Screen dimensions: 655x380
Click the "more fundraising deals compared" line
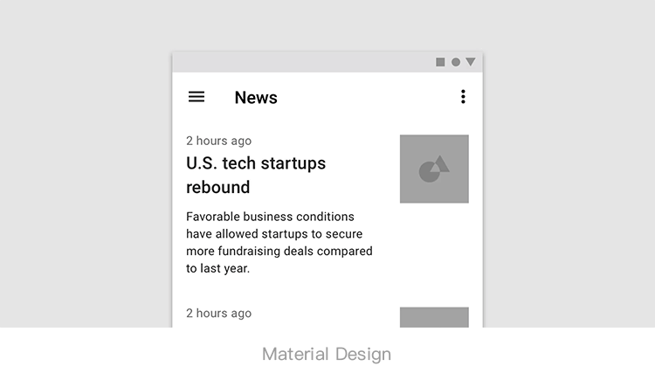(279, 252)
